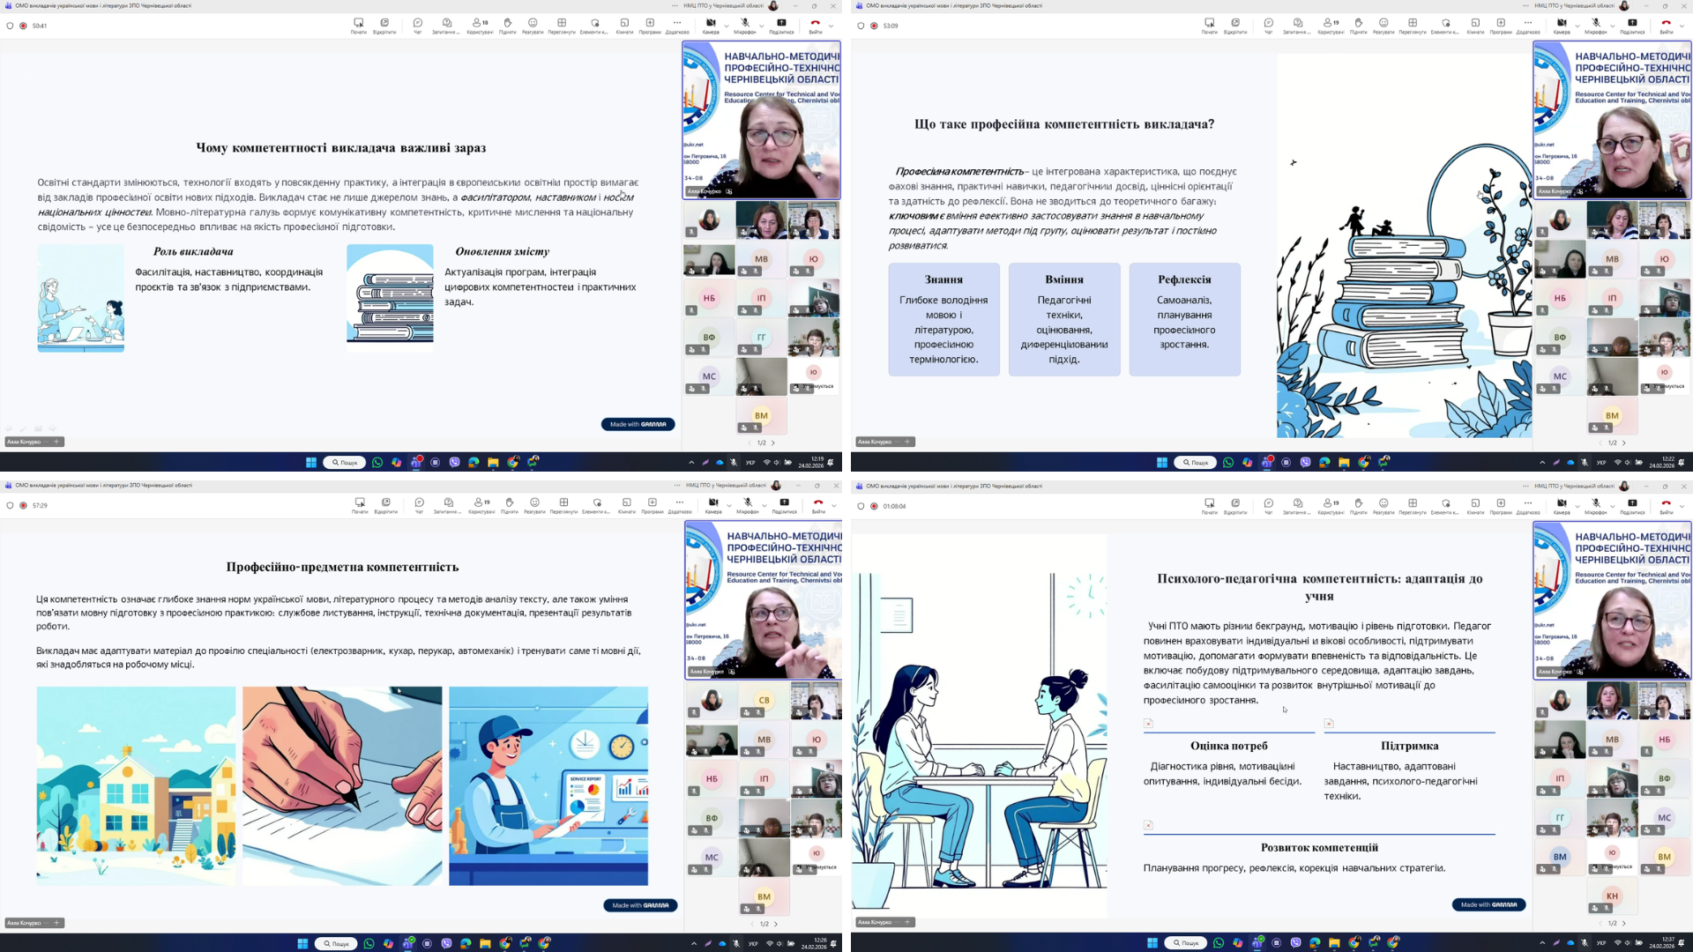The height and width of the screenshot is (952, 1693).
Task: Expand microphone options chevron in the 57:29 meeting
Action: [x=764, y=505]
